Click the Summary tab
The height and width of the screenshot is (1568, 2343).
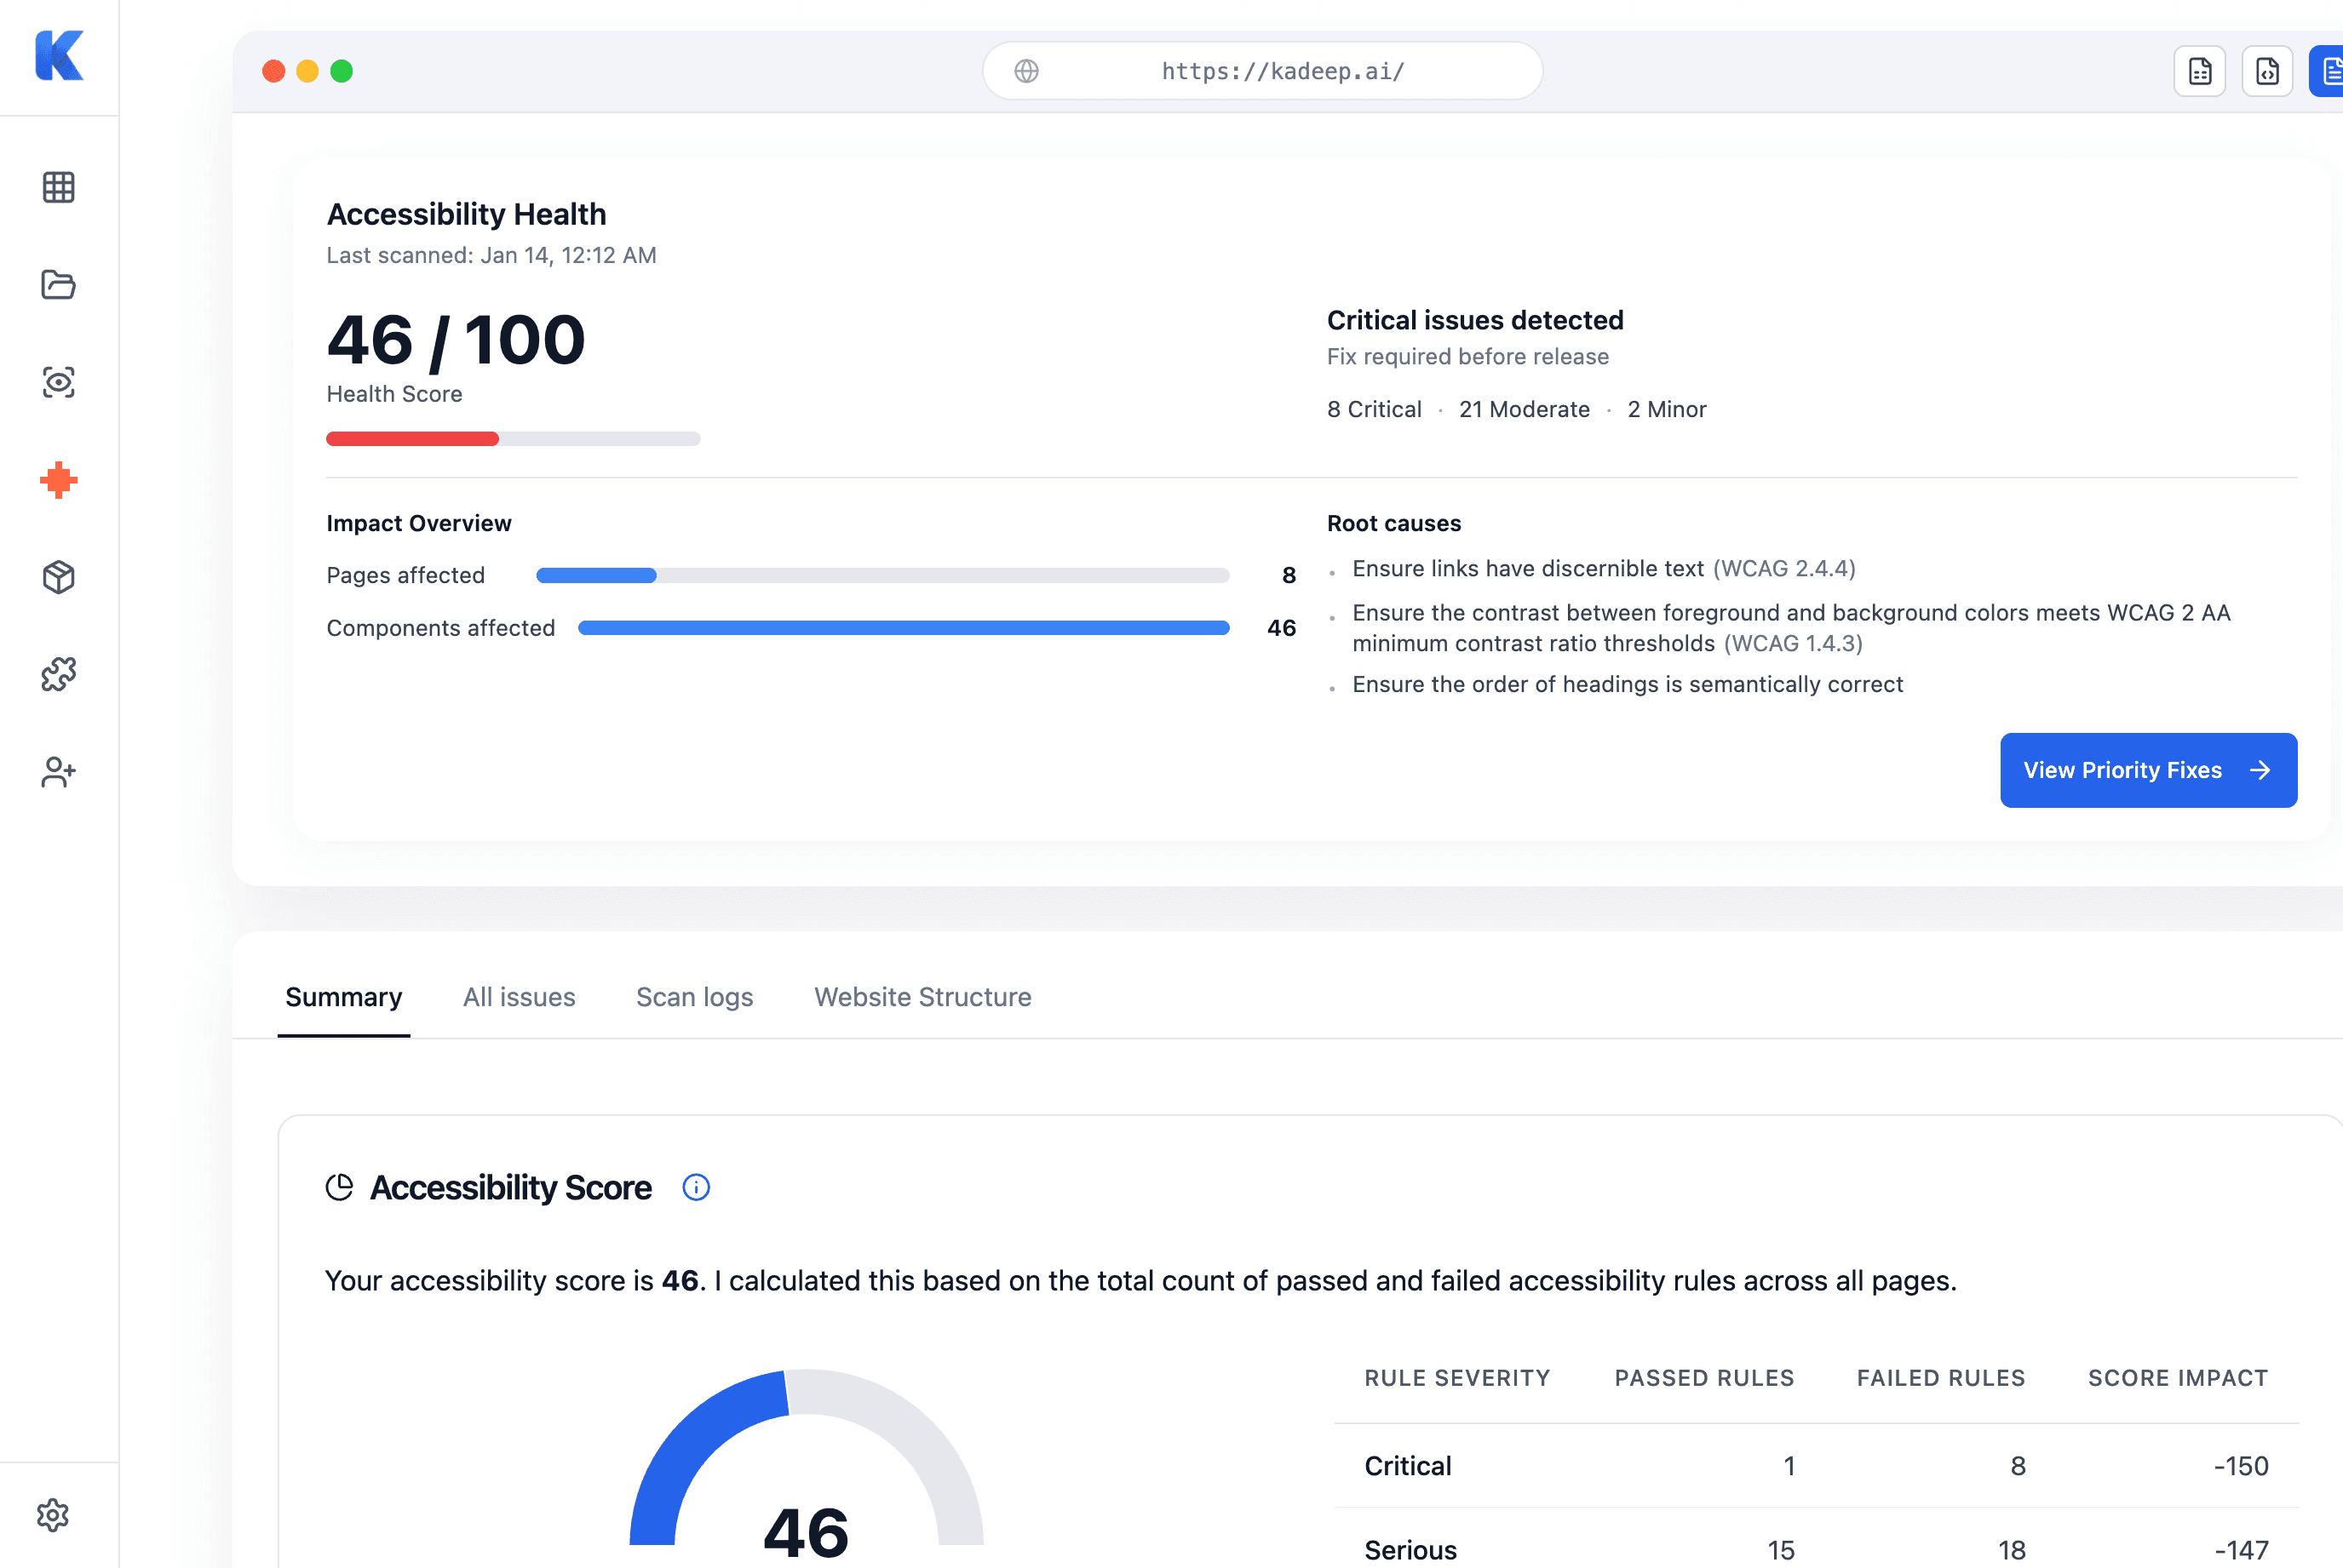[343, 997]
